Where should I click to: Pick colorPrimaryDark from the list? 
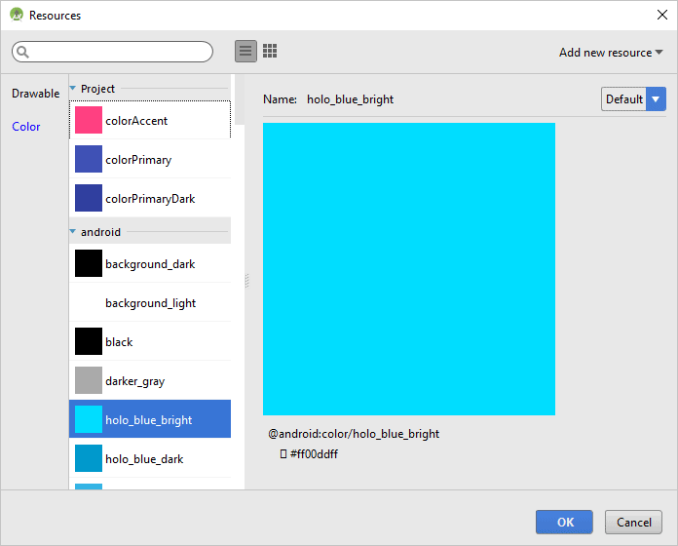click(x=149, y=199)
